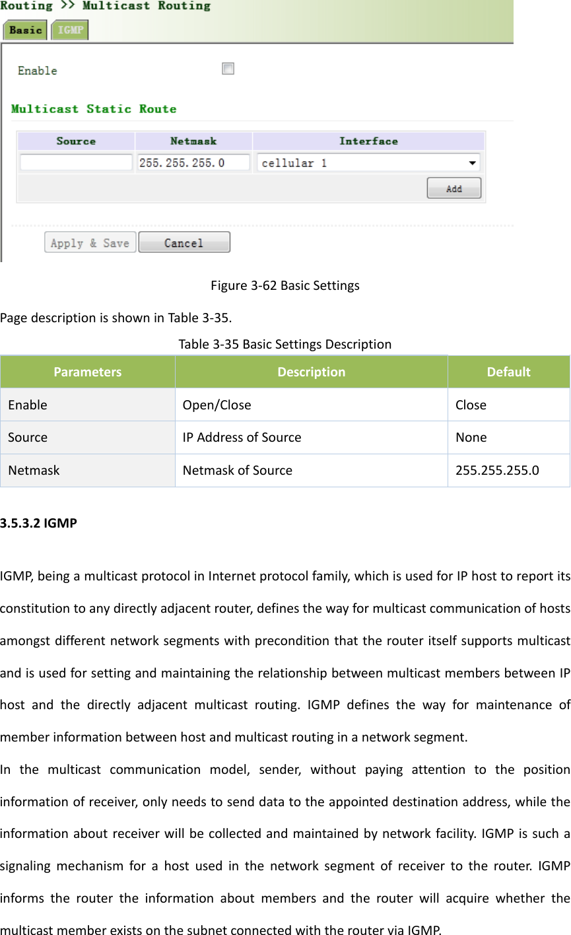The width and height of the screenshot is (571, 935).
Task: Click the Apply & Save button
Action: tap(89, 242)
